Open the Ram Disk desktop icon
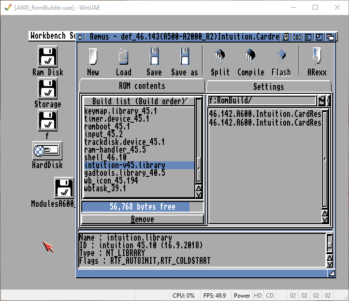This screenshot has height=301, width=349. 48,57
